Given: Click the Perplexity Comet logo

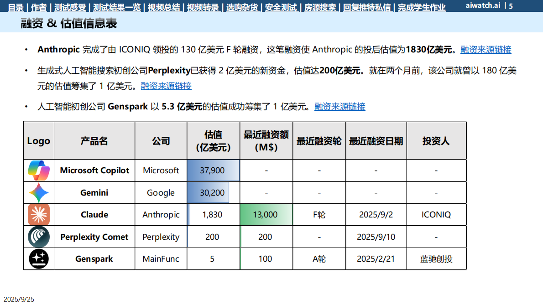Looking at the screenshot, I should tap(39, 237).
